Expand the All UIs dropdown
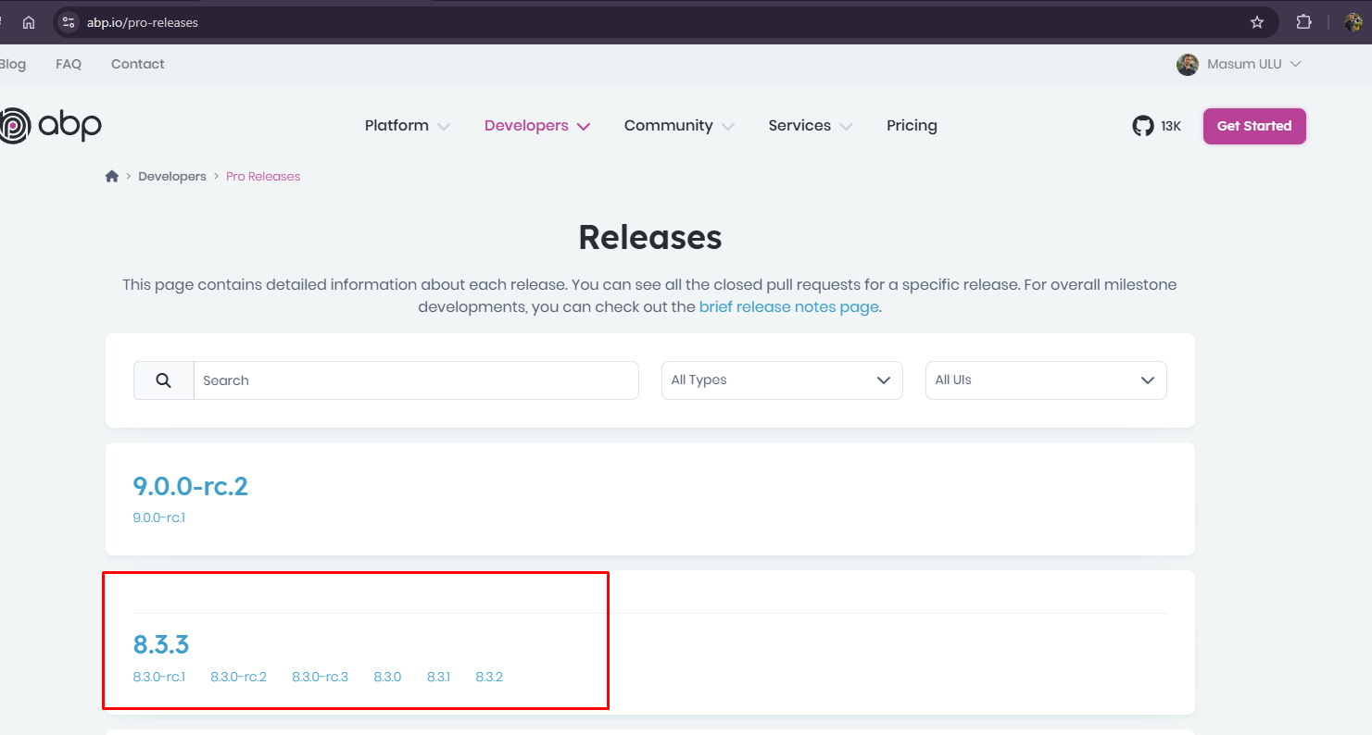The height and width of the screenshot is (735, 1372). [x=1045, y=380]
